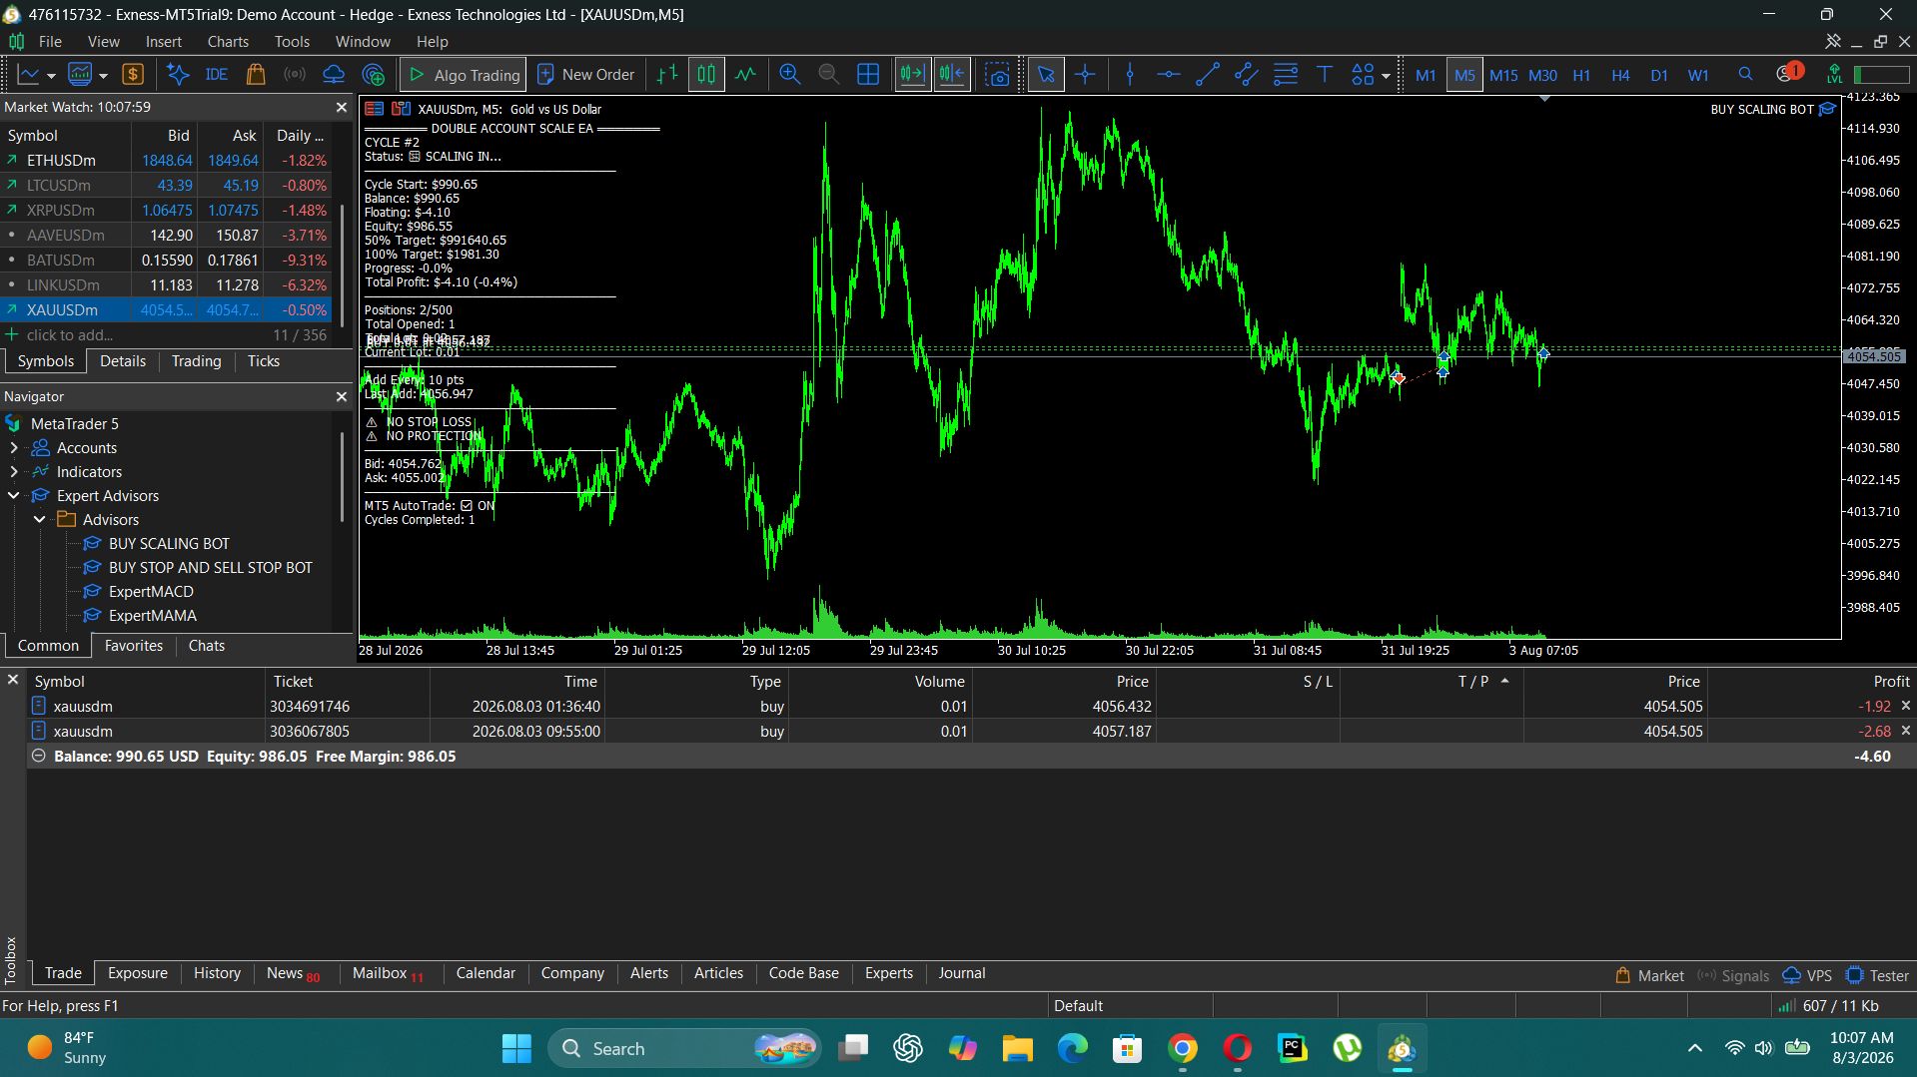Zoom out on the chart

tap(828, 75)
